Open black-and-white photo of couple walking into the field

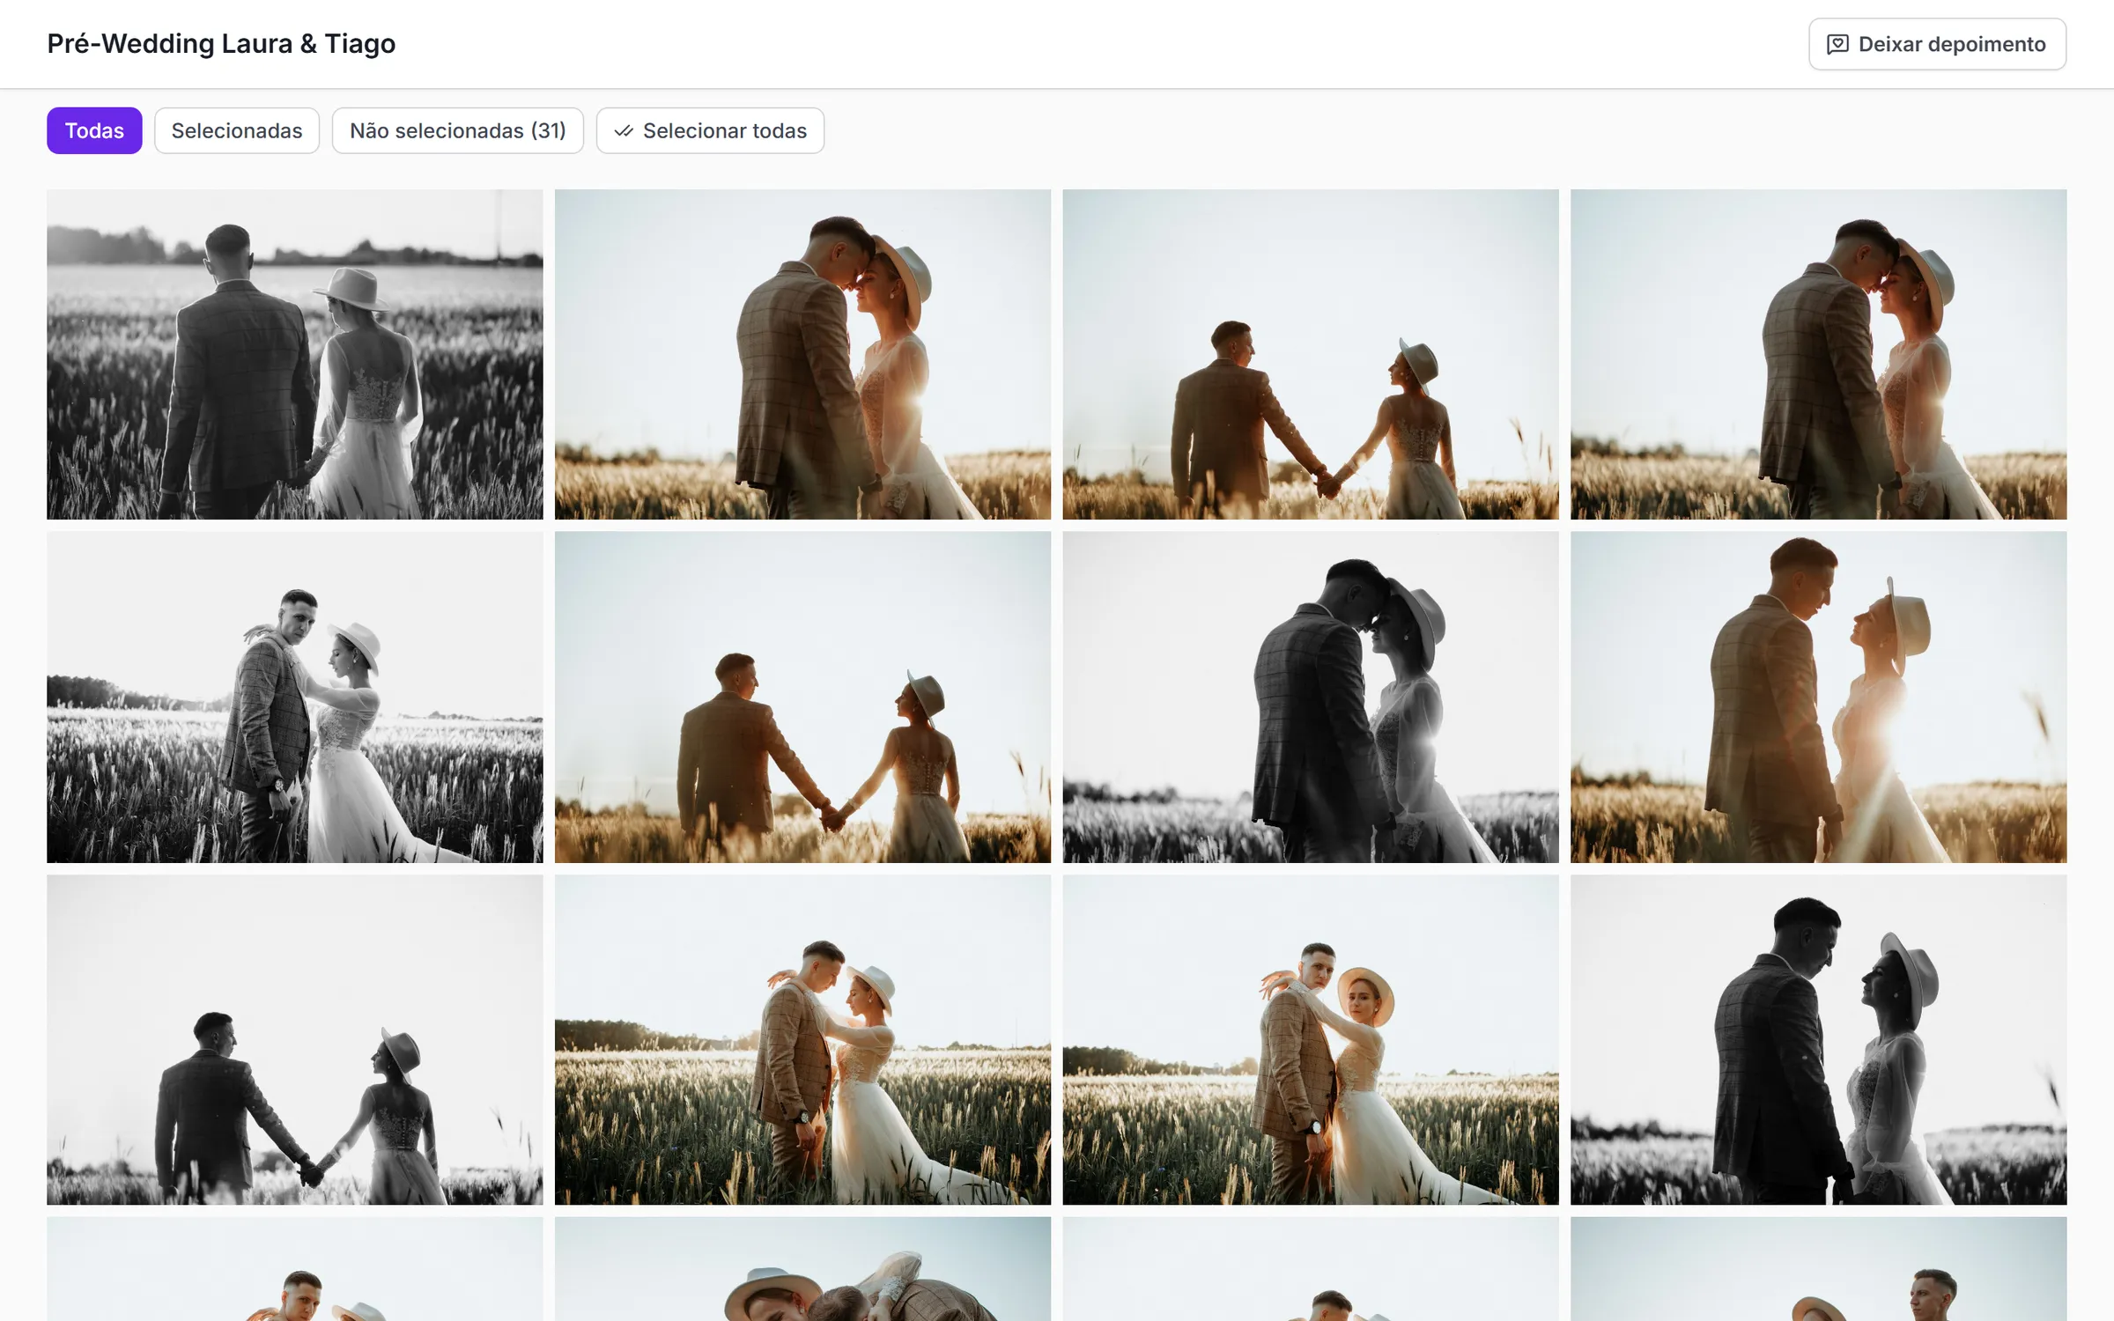[295, 354]
